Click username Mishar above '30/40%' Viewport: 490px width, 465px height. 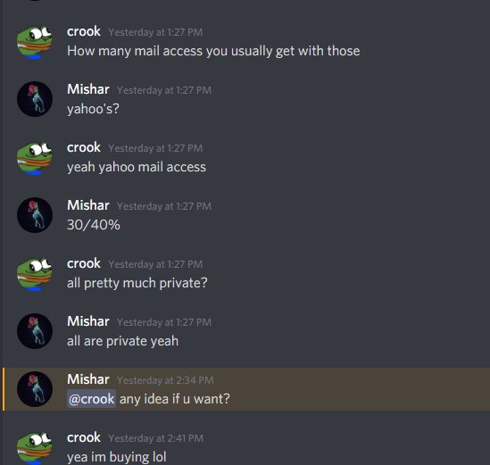88,205
